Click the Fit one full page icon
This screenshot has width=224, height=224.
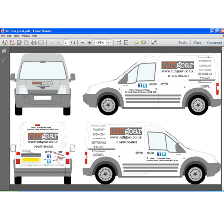(x=126, y=43)
